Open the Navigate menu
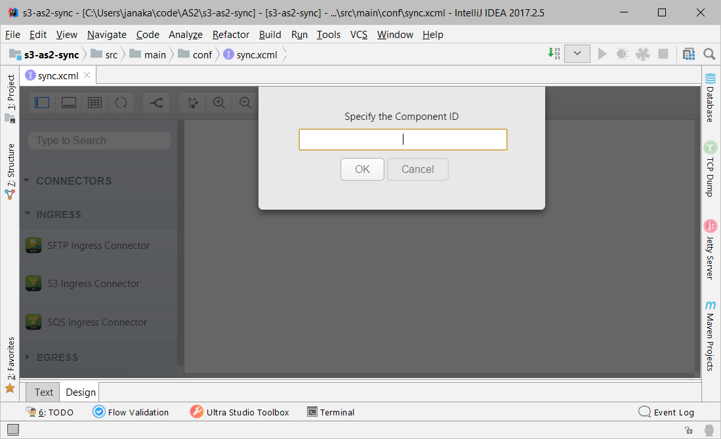 point(107,35)
